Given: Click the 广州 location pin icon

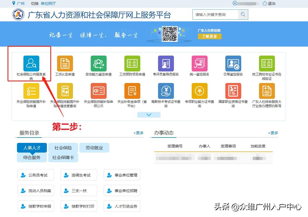Looking at the screenshot, I should pyautogui.click(x=13, y=3).
